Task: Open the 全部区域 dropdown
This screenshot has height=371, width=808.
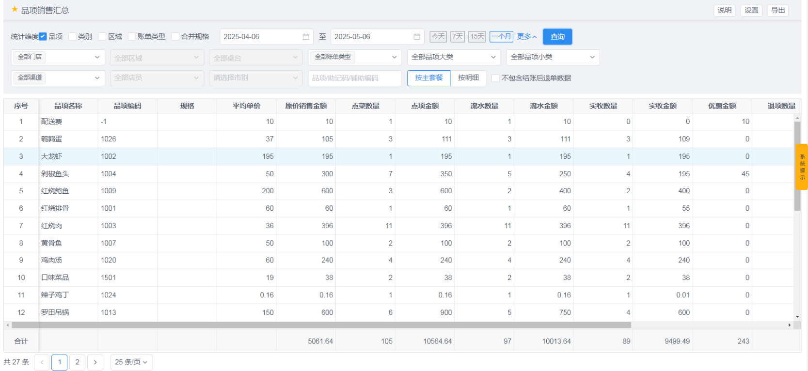Action: (157, 58)
